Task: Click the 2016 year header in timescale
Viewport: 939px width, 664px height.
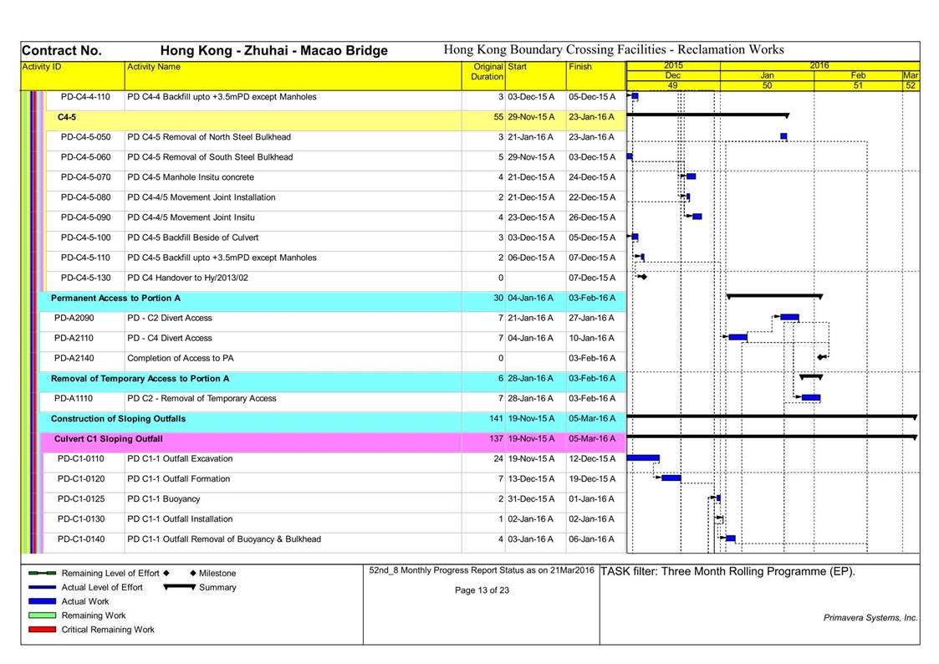Action: (819, 66)
